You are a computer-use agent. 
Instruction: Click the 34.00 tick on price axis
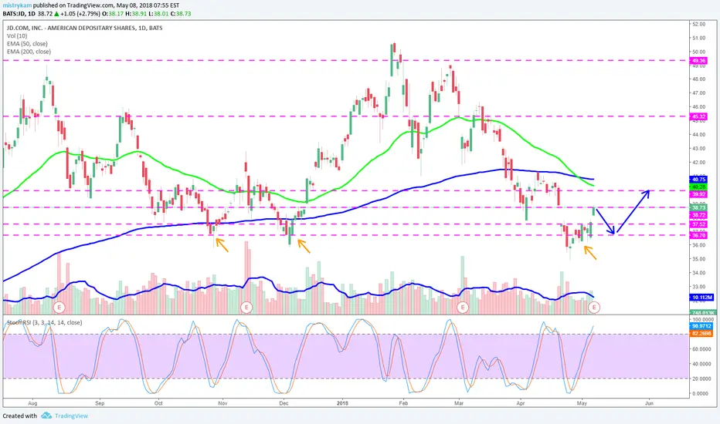(699, 273)
